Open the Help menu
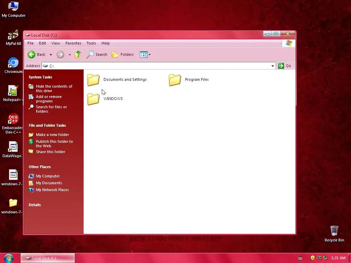 click(106, 43)
